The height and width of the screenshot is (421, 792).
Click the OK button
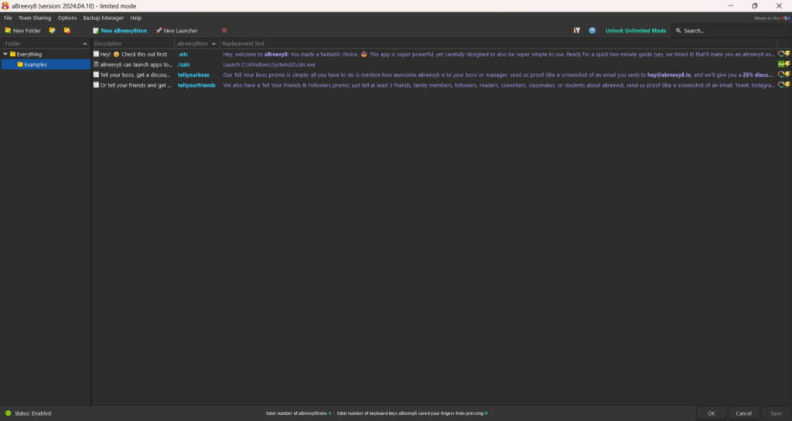click(712, 413)
